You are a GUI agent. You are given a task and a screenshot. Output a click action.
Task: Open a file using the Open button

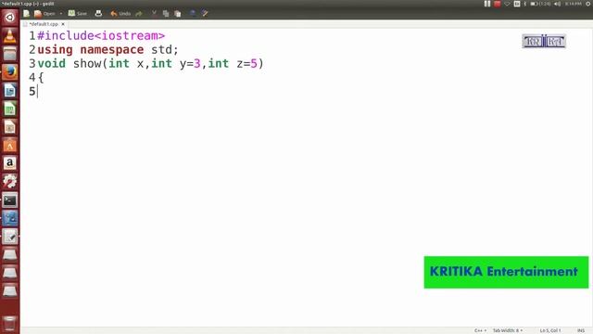(x=44, y=14)
